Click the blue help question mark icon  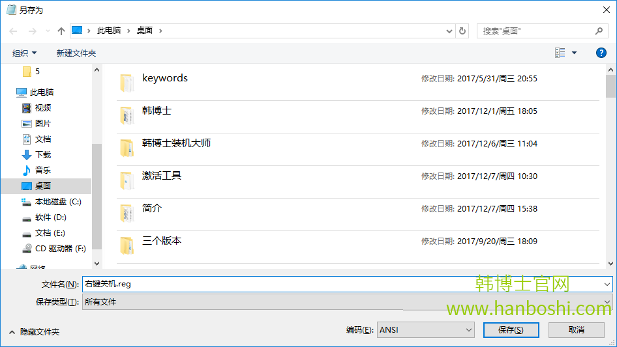click(x=601, y=53)
